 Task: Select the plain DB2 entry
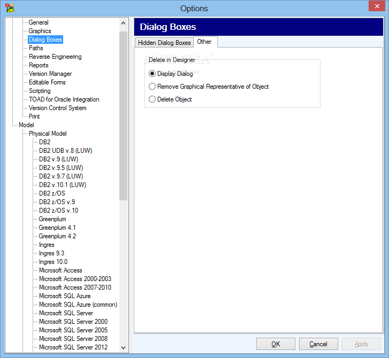click(x=44, y=142)
